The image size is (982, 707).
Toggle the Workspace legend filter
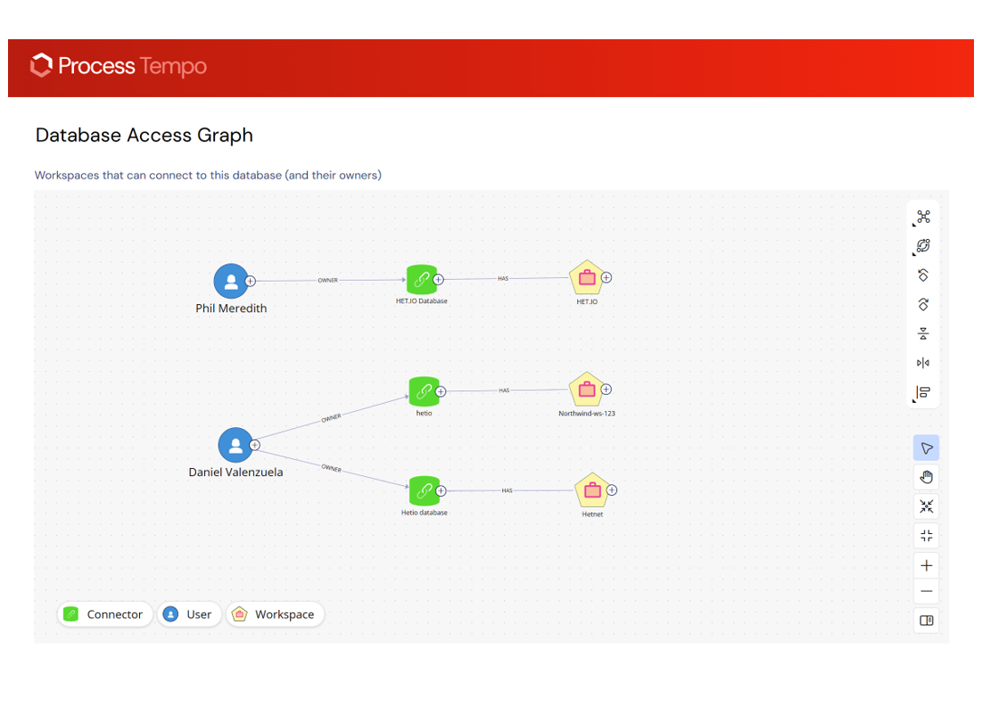(275, 614)
